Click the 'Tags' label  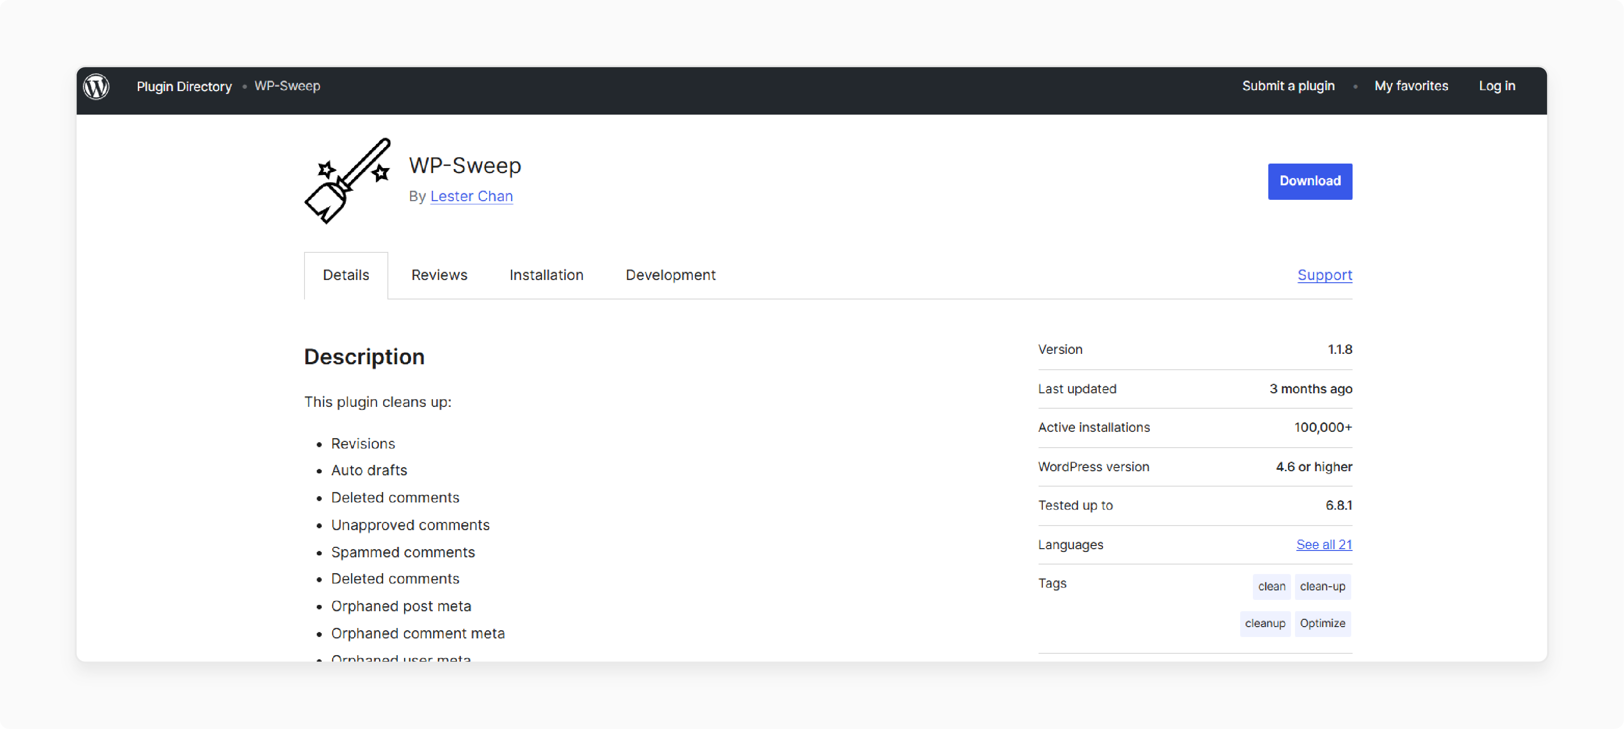coord(1052,583)
